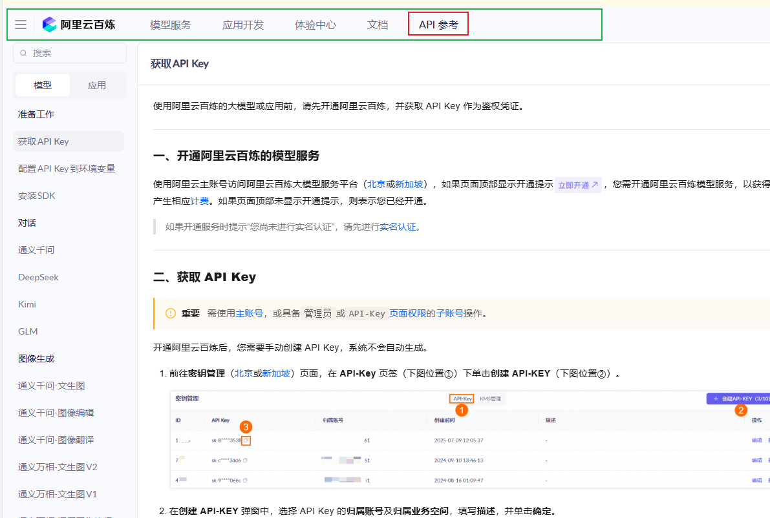
Task: Open 通义万相-文生图 V2 entry
Action: click(x=58, y=467)
